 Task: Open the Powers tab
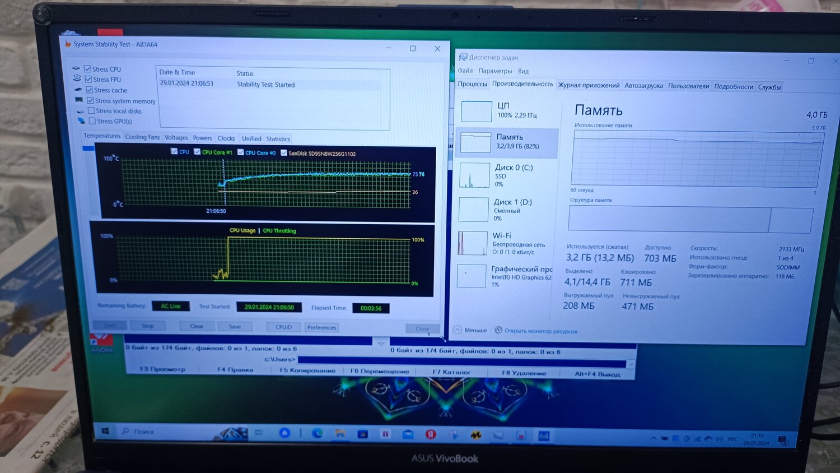tap(202, 138)
